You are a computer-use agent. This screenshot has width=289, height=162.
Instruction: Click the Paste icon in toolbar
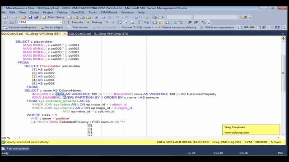click(x=109, y=17)
